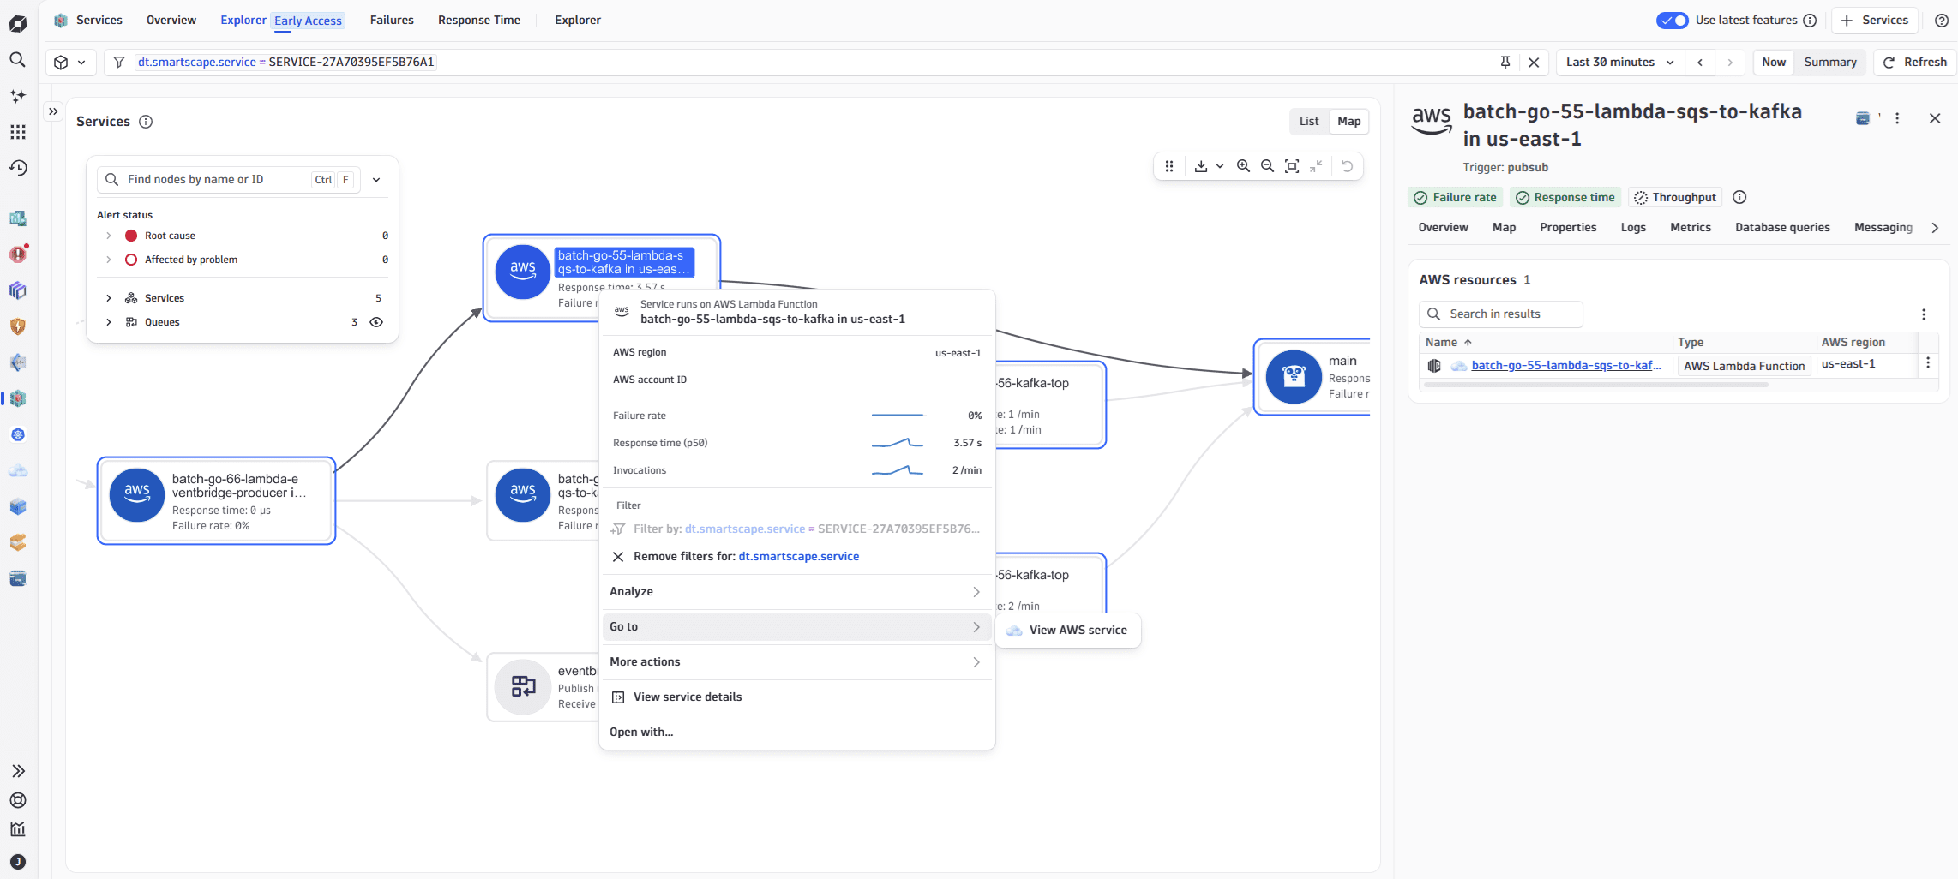Open the Clouds app icon in sidebar

click(x=17, y=470)
